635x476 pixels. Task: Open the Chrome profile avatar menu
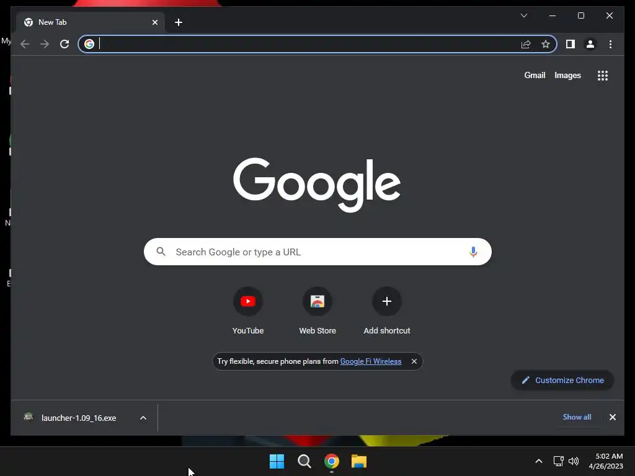[x=590, y=44]
